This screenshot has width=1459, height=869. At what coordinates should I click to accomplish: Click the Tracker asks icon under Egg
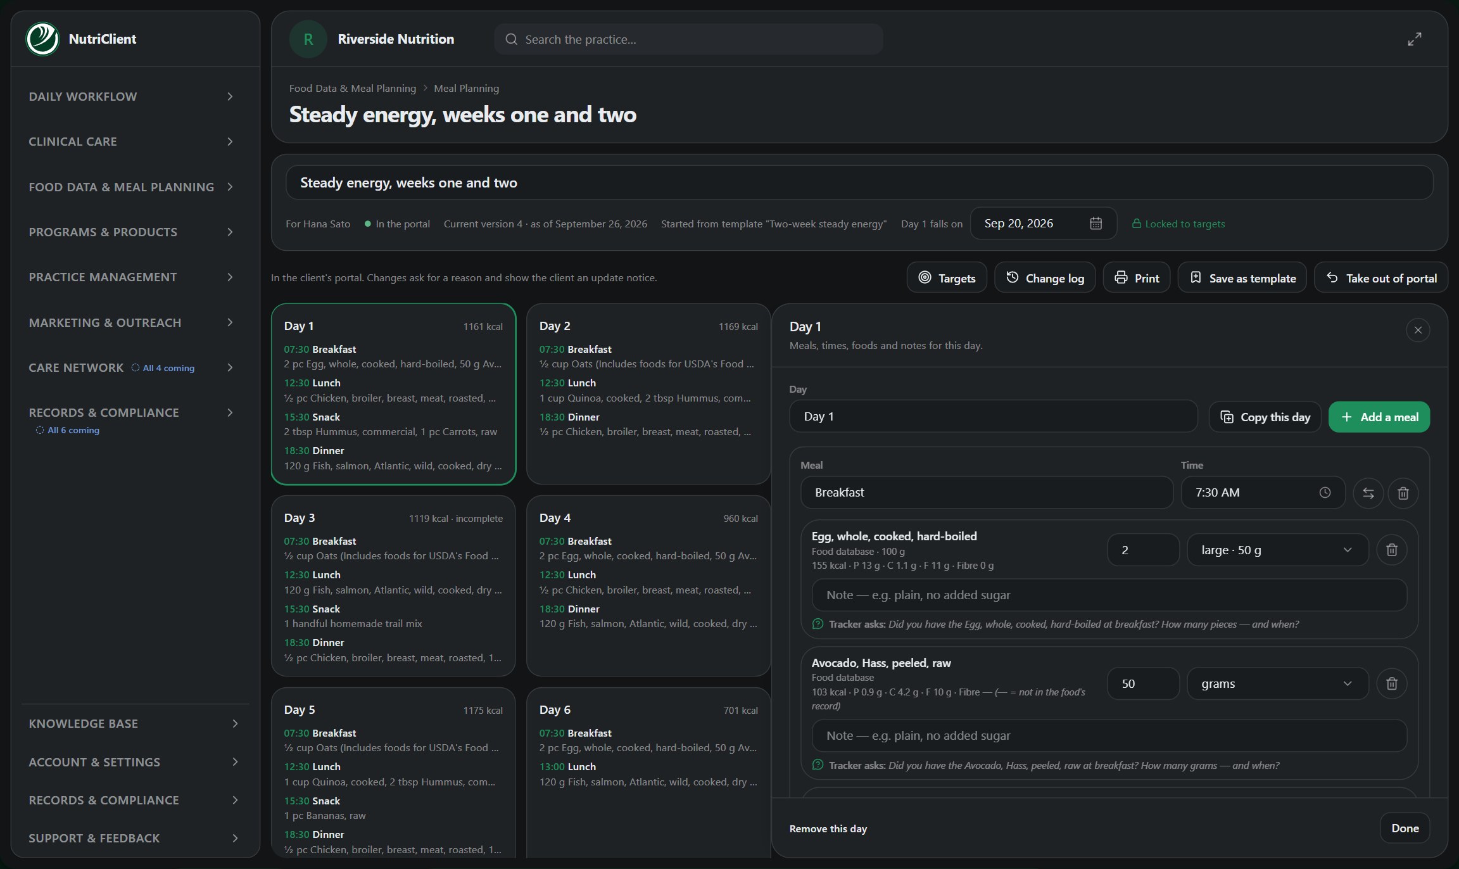pyautogui.click(x=818, y=624)
